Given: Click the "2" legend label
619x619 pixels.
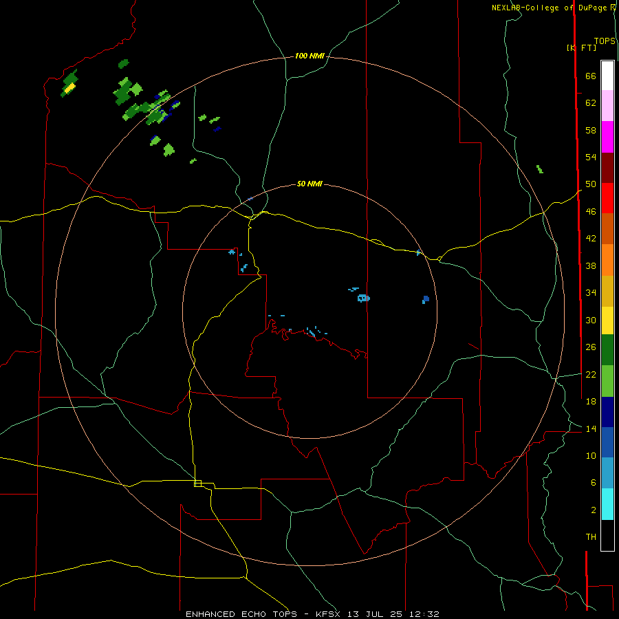Looking at the screenshot, I should 594,510.
